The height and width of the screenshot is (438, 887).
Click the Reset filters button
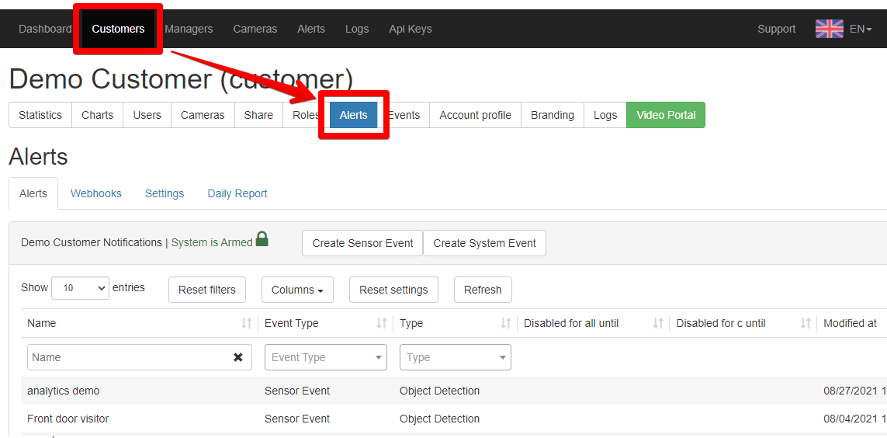(x=207, y=290)
